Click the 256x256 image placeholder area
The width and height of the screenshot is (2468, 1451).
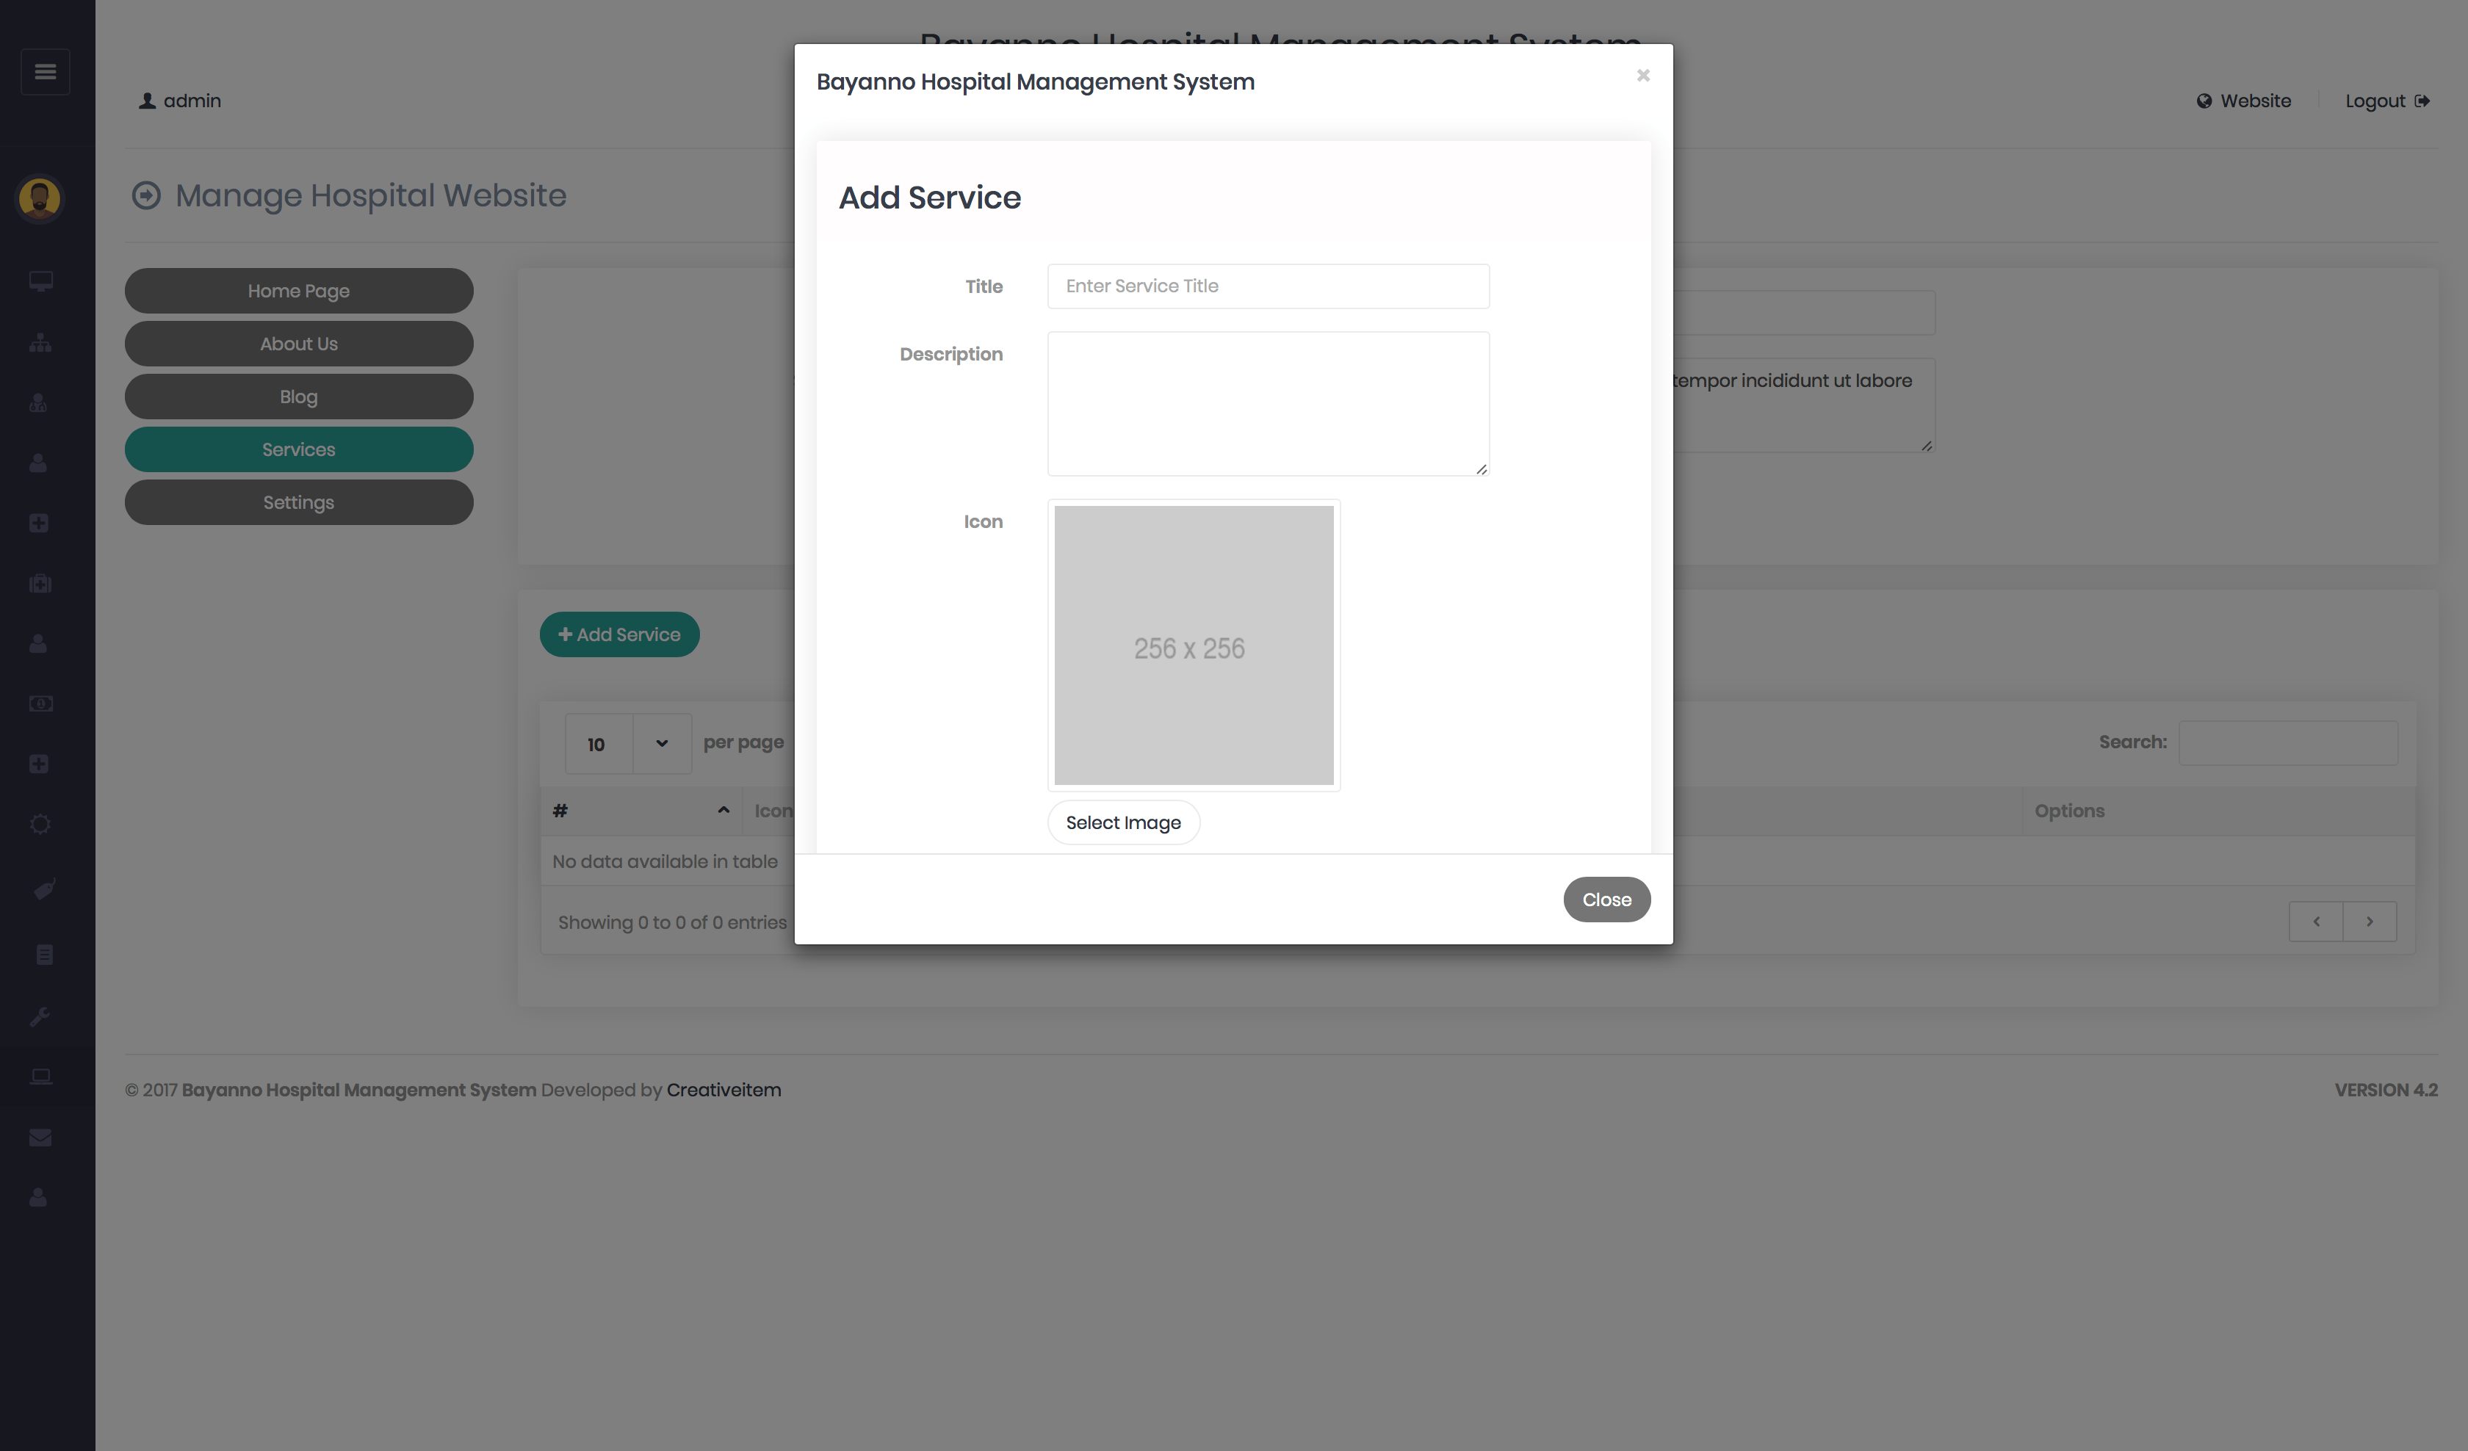pos(1194,644)
